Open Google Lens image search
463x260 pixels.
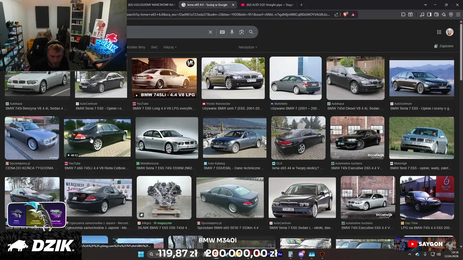[x=242, y=32]
